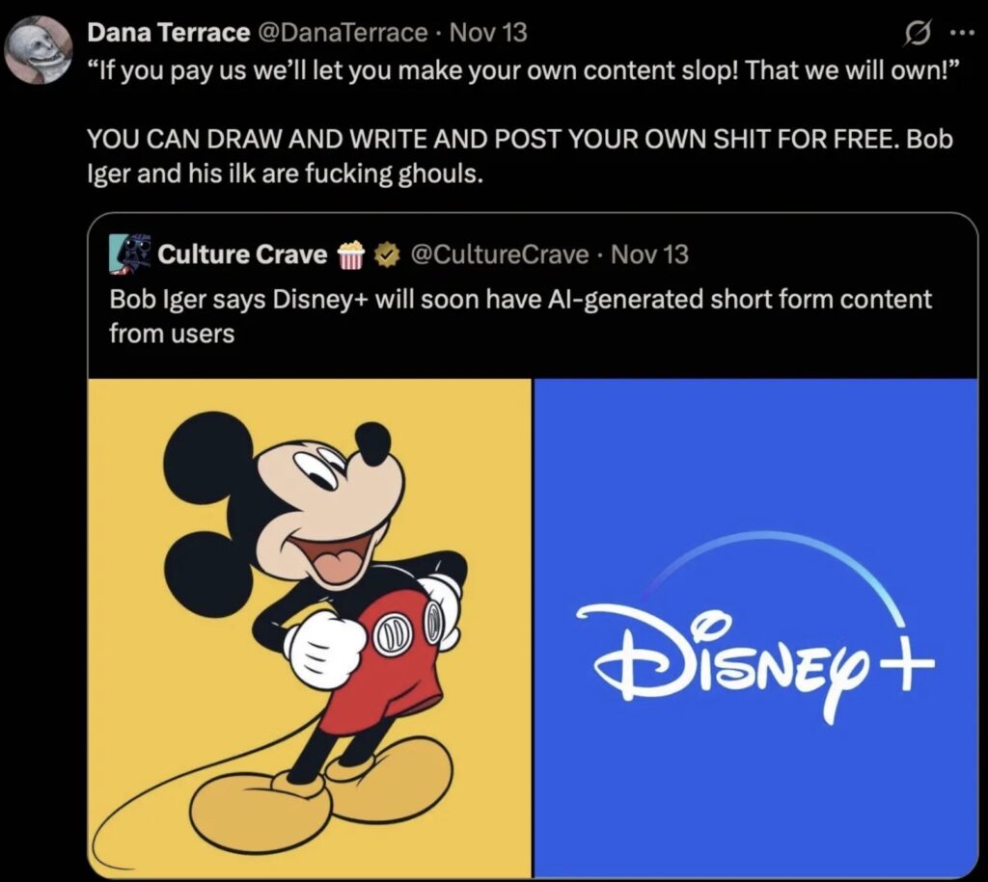Click the quoted tweet's Nov 13 timestamp
The image size is (988, 882).
(x=649, y=254)
